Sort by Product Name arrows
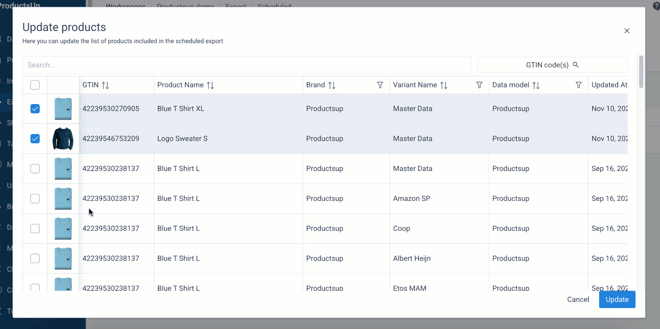This screenshot has width=660, height=329. click(210, 85)
